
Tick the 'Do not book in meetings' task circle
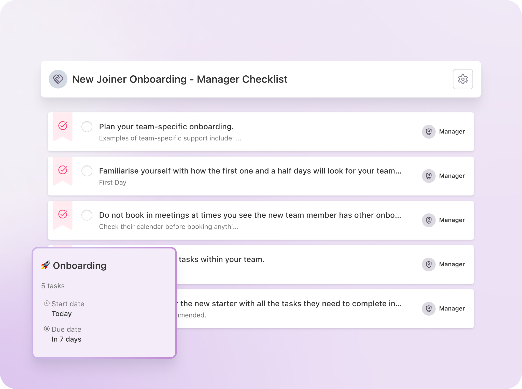point(87,215)
